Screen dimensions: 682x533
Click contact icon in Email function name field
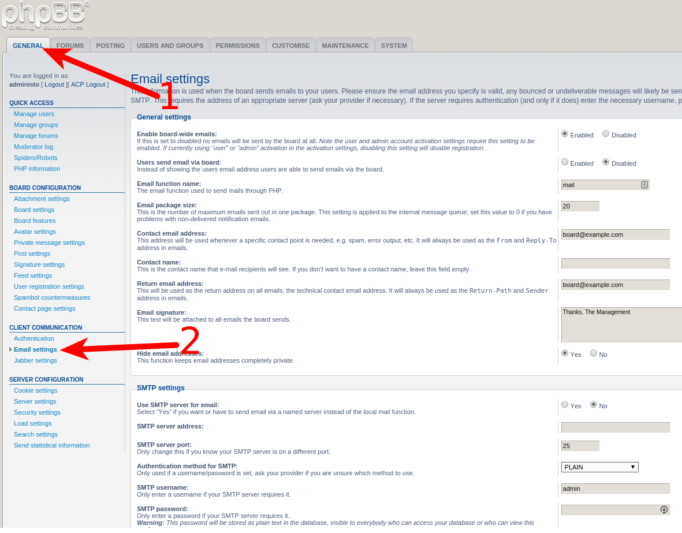(644, 185)
